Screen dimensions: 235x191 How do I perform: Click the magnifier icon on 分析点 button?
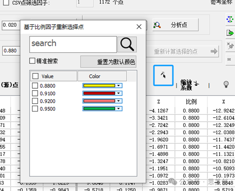(x=157, y=25)
